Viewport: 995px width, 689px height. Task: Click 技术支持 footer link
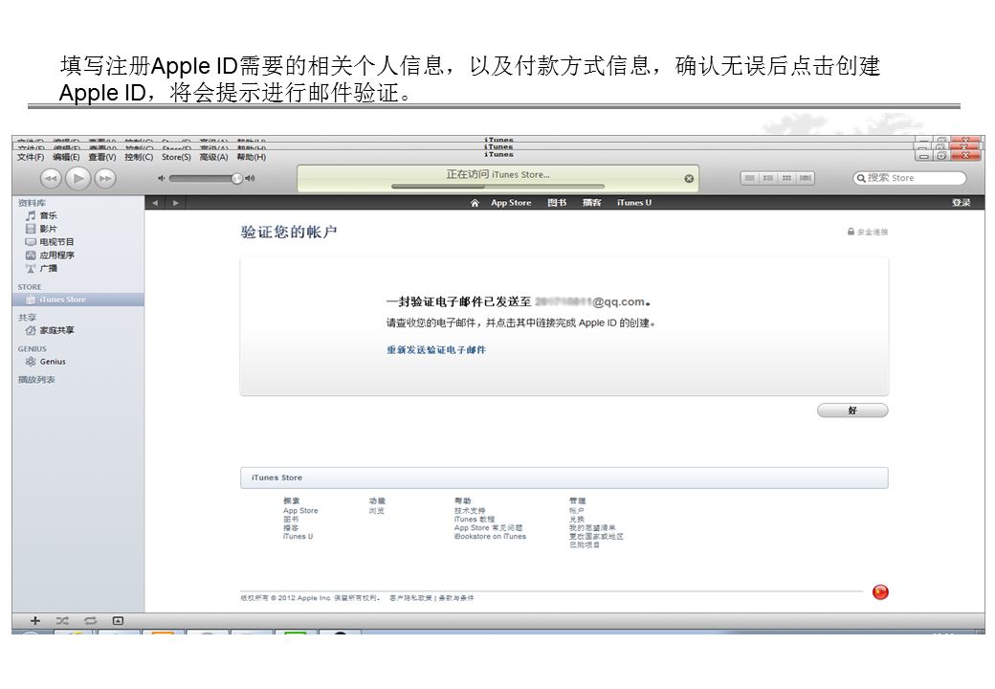coord(470,511)
